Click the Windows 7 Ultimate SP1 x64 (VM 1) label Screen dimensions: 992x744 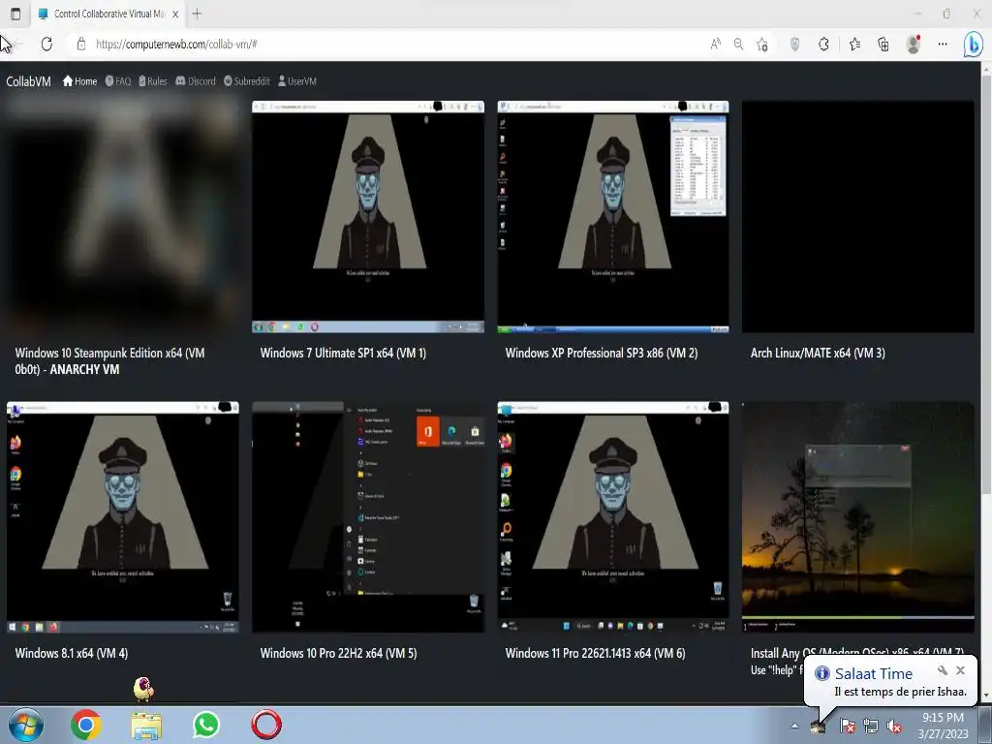click(x=343, y=353)
